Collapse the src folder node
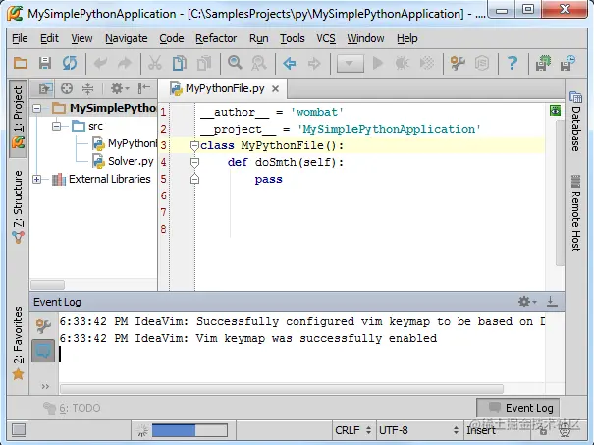 point(56,126)
